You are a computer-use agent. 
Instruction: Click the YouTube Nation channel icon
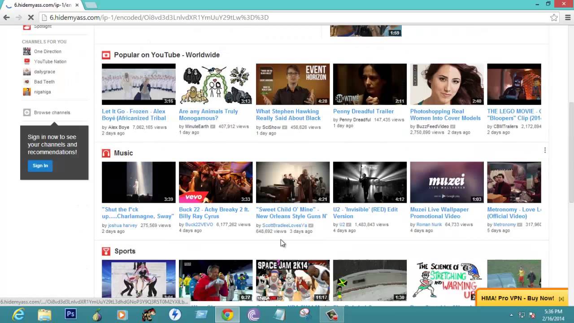(27, 61)
